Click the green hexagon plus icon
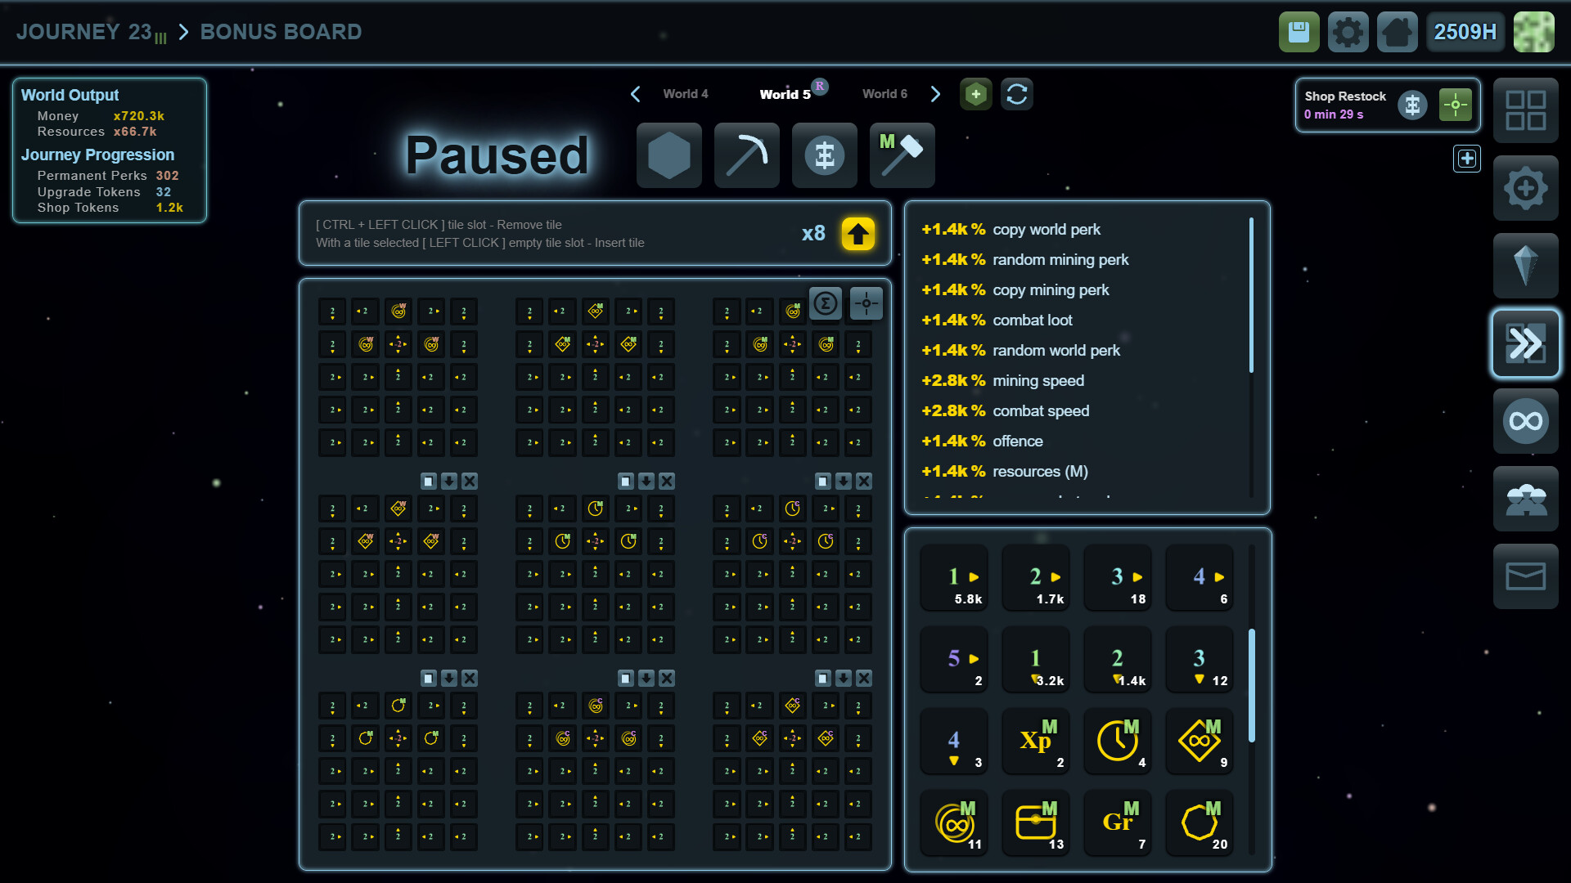The height and width of the screenshot is (883, 1571). (975, 94)
